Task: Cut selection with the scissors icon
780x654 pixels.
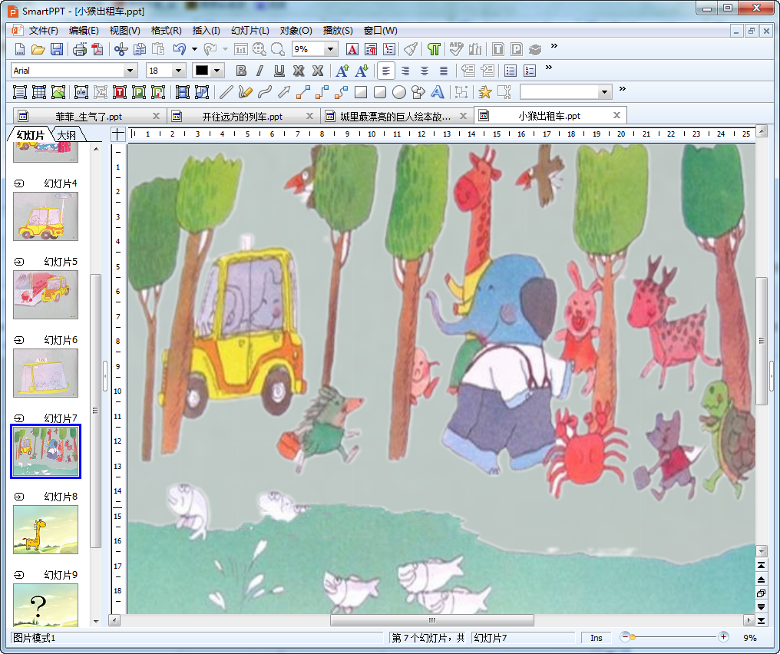Action: coord(121,49)
